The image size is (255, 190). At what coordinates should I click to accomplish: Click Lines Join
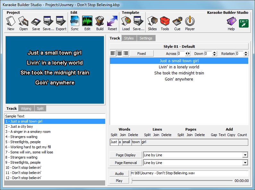[156, 135]
